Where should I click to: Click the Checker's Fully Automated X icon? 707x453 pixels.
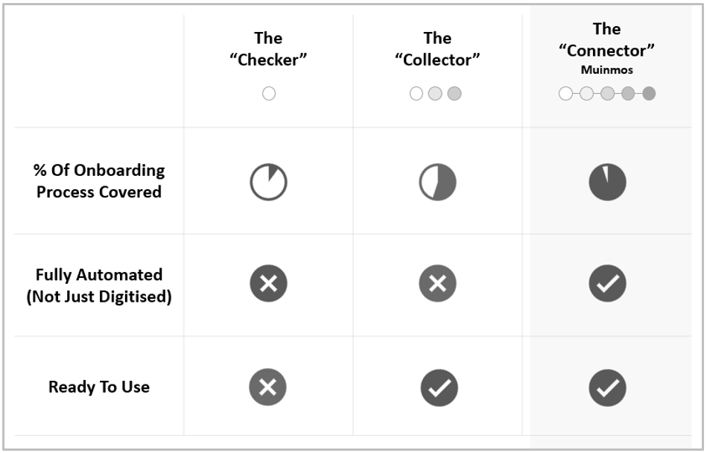268,284
